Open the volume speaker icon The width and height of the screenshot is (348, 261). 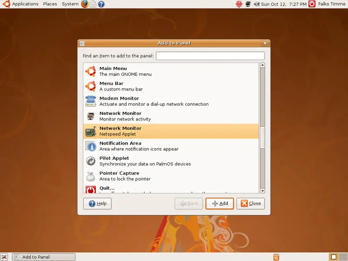257,4
